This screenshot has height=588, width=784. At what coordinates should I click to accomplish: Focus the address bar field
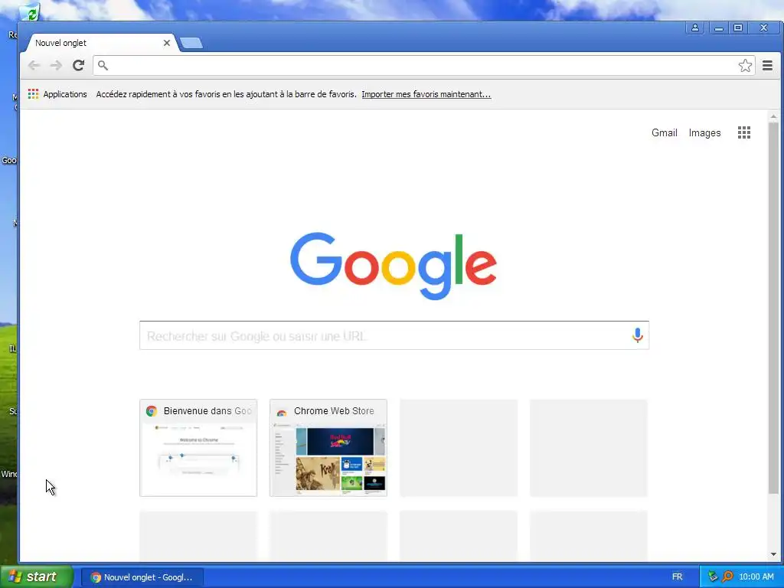423,66
